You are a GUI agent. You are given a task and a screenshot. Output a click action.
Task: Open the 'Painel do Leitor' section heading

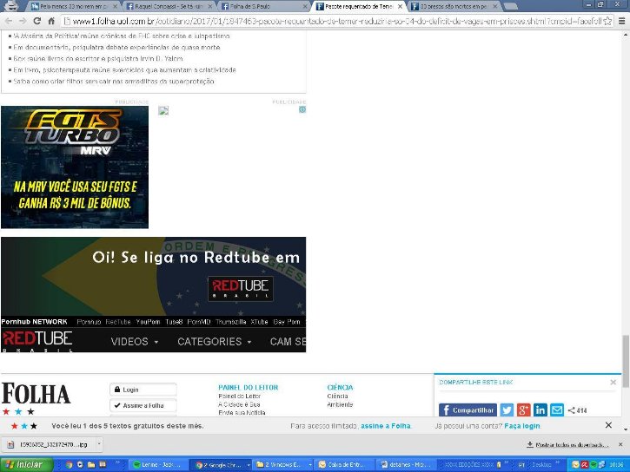249,387
